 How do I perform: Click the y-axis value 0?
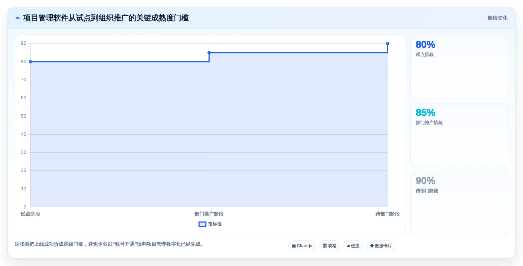[25, 207]
